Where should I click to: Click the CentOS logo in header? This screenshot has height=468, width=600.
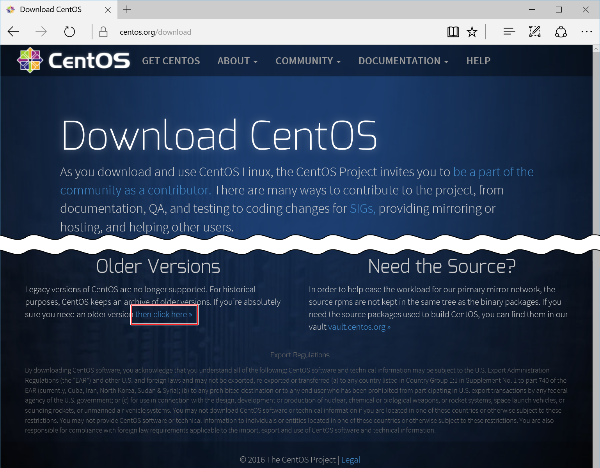pos(73,60)
